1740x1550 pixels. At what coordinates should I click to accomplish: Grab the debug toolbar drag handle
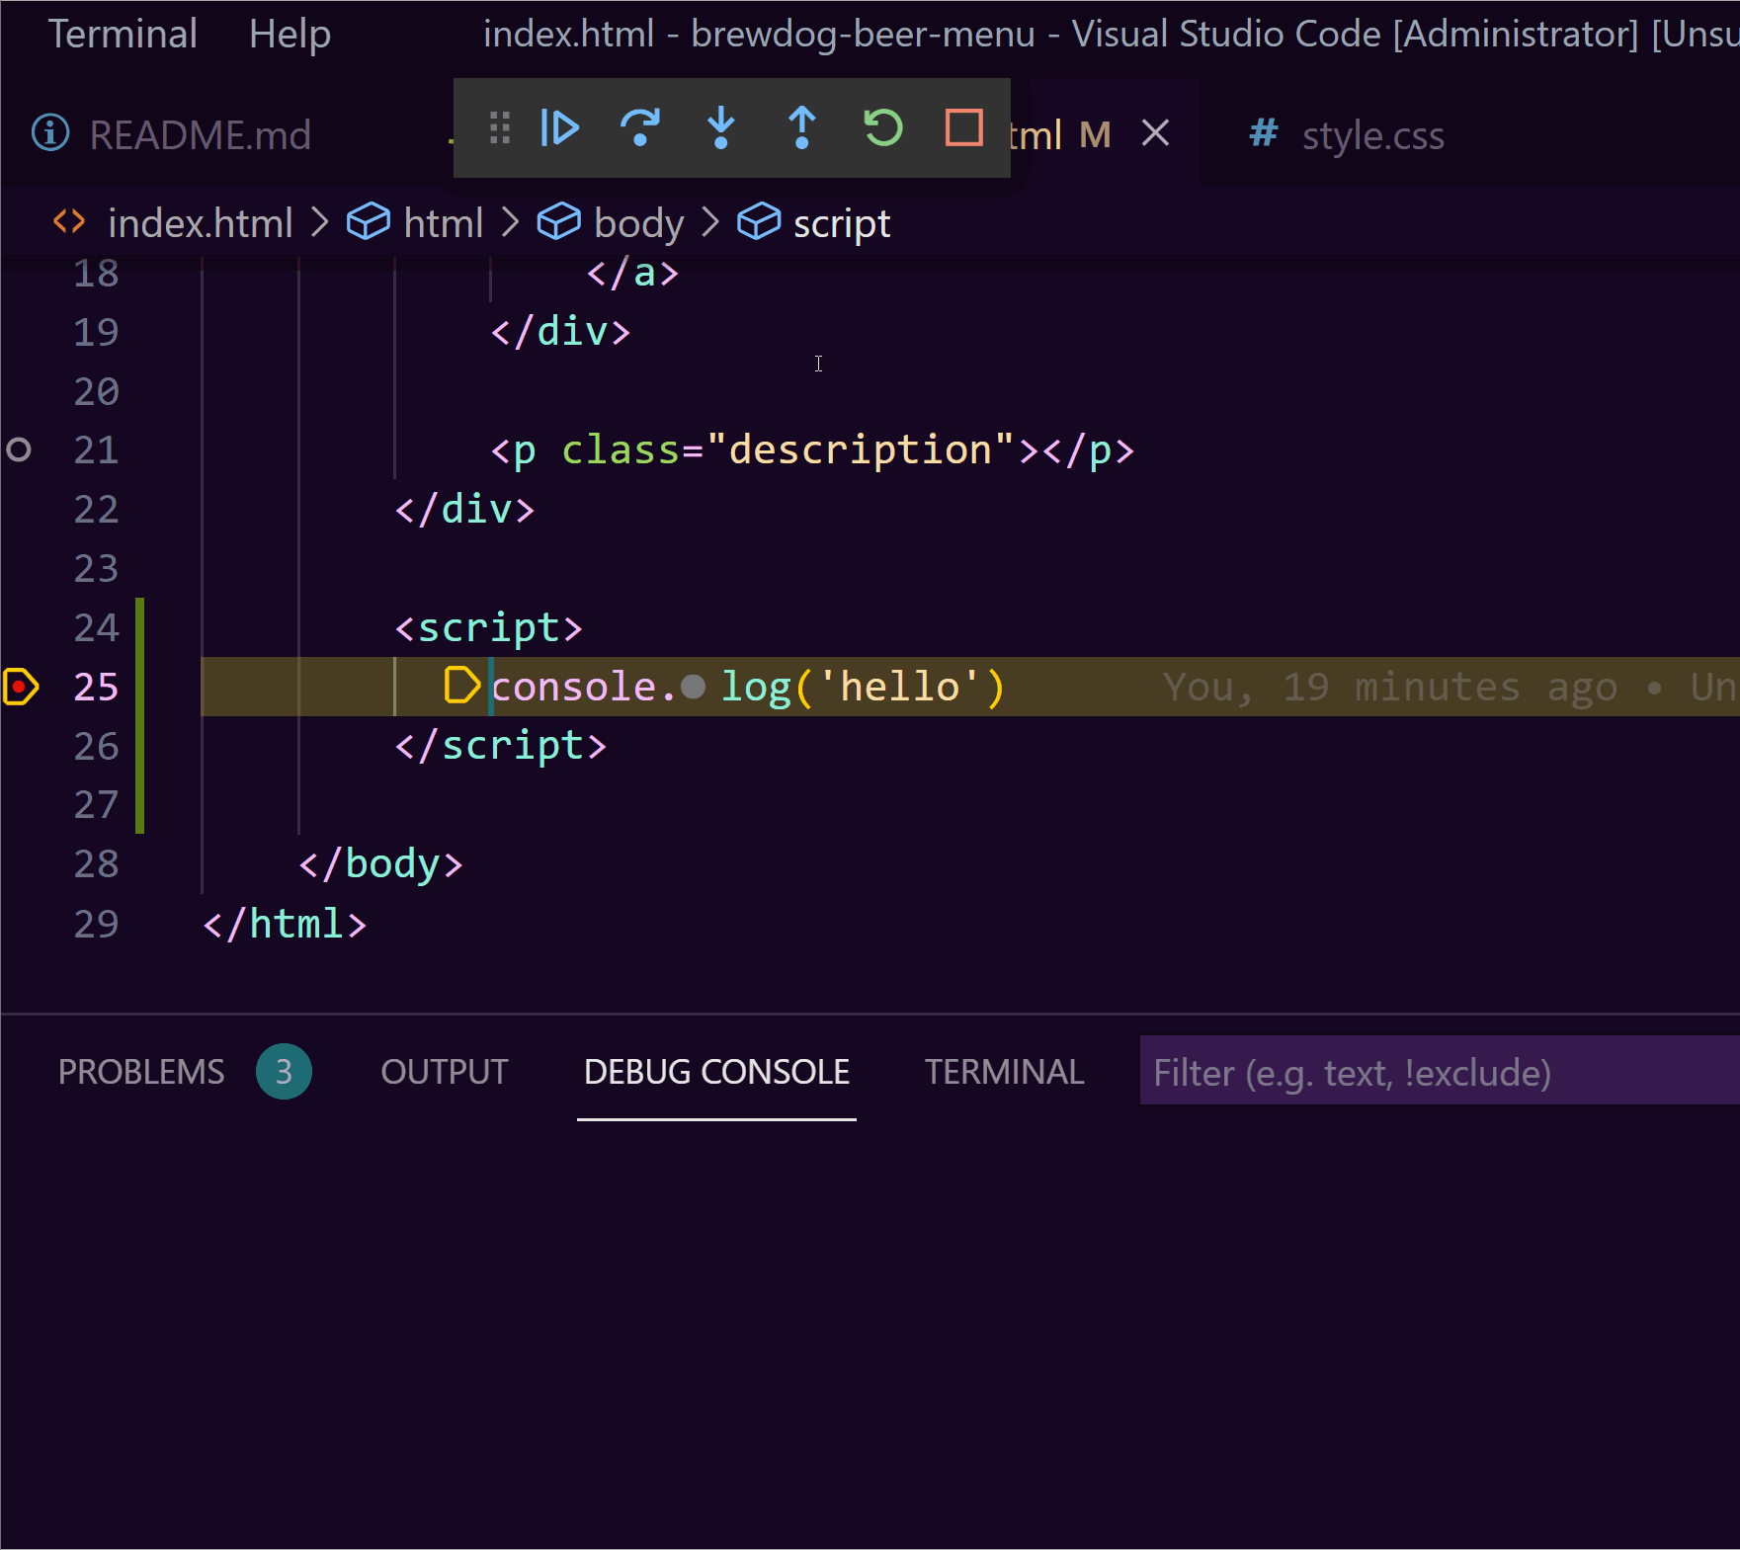(500, 128)
